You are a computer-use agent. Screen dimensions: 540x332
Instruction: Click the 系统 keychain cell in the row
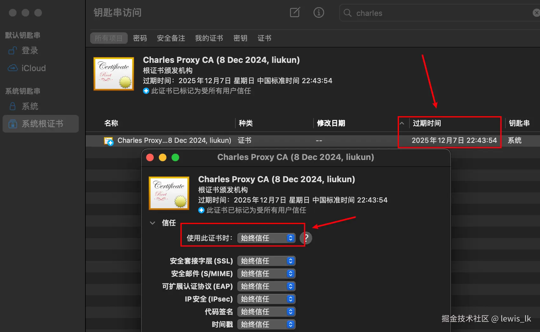tap(515, 141)
